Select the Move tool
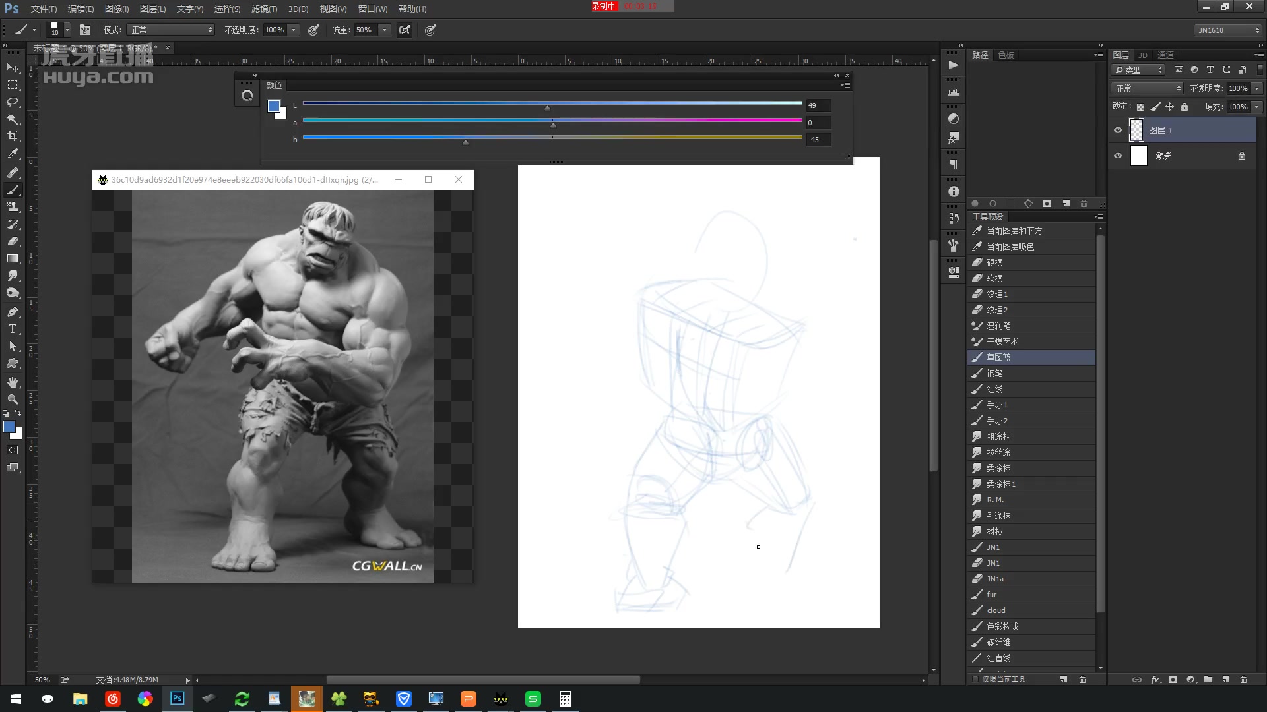 [13, 68]
